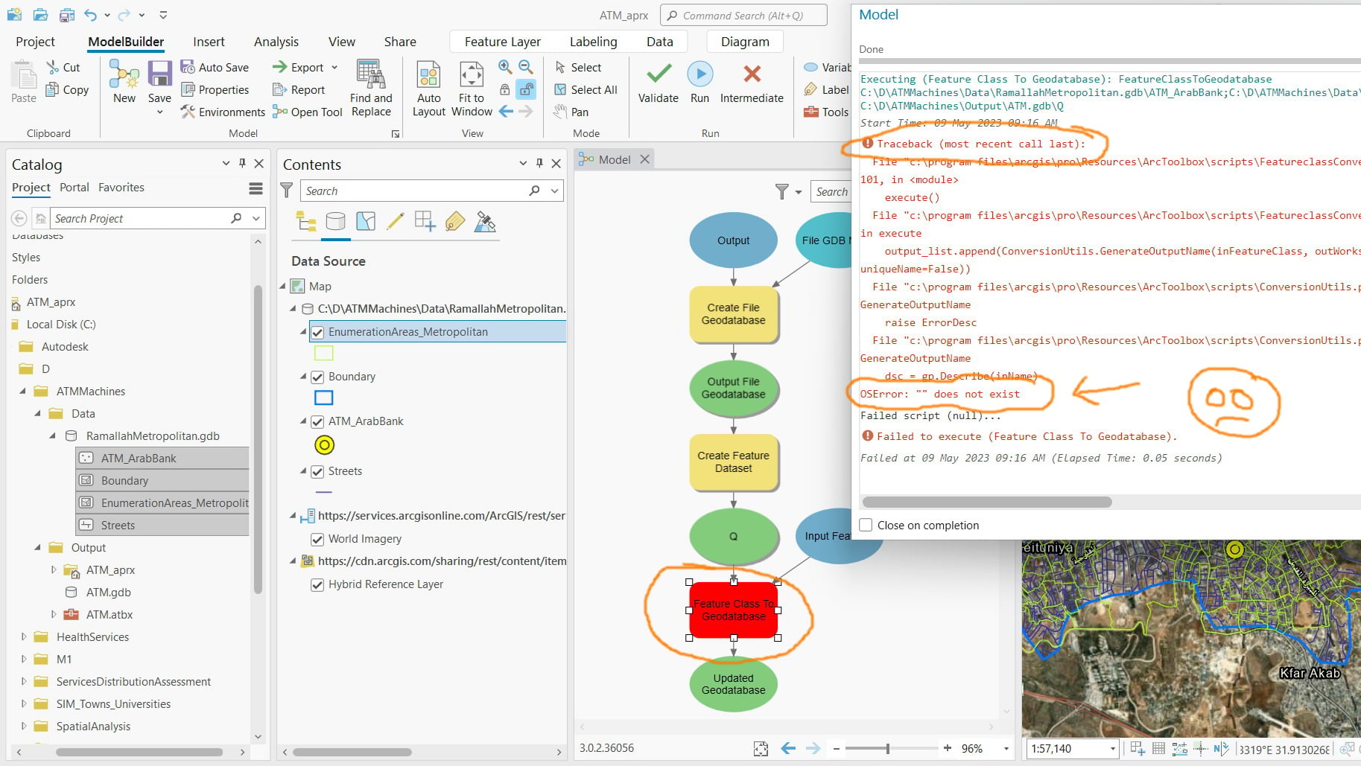This screenshot has height=766, width=1361.
Task: Zoom in with the magnifier plus icon
Action: click(505, 67)
